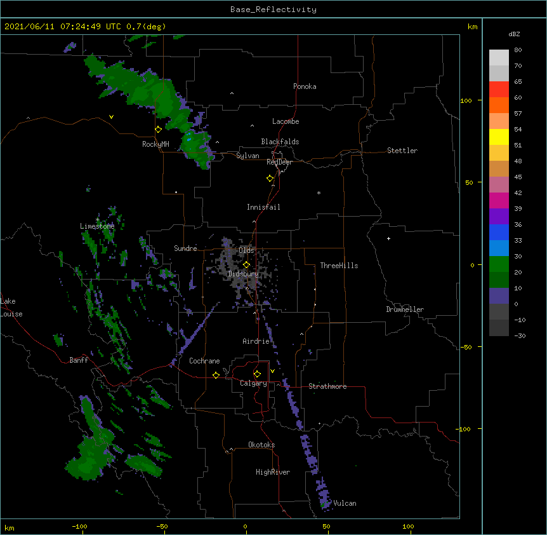This screenshot has height=535, width=547.
Task: Click the Okotoks label
Action: (x=261, y=445)
